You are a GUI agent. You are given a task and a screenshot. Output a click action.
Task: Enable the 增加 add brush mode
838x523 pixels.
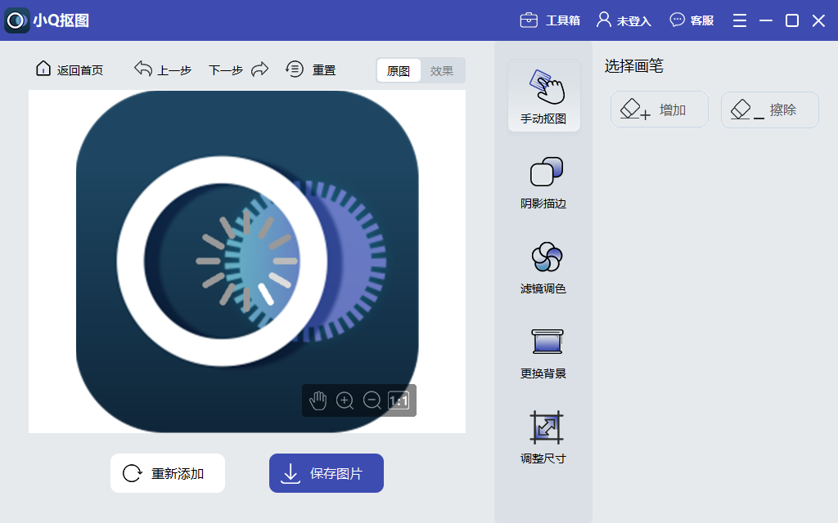pyautogui.click(x=659, y=109)
